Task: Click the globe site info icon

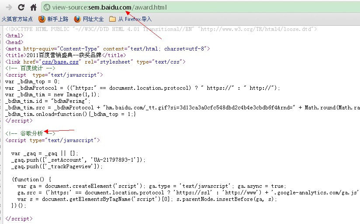Action: point(47,7)
